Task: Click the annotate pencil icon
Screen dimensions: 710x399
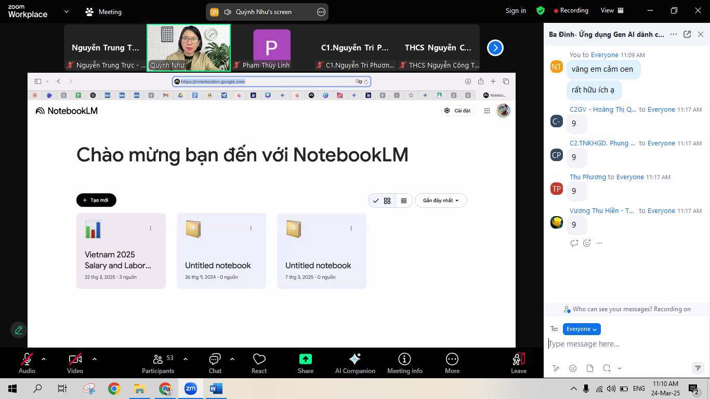Action: point(19,330)
